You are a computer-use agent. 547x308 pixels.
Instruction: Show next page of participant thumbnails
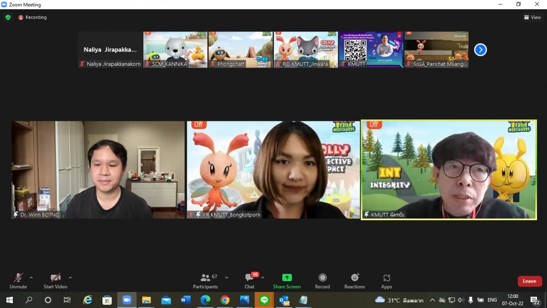[x=480, y=49]
